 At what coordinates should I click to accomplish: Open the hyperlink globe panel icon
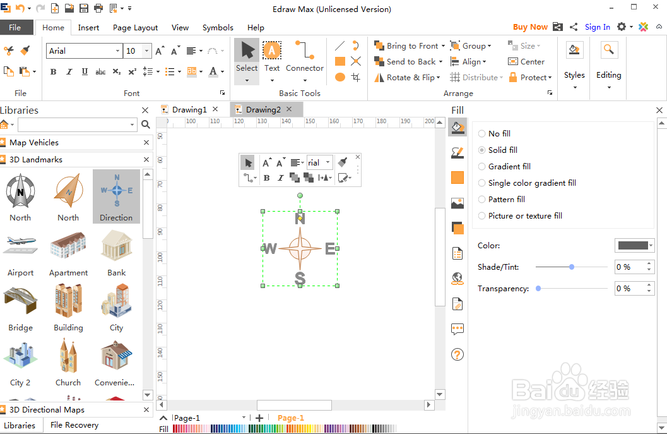click(x=457, y=279)
